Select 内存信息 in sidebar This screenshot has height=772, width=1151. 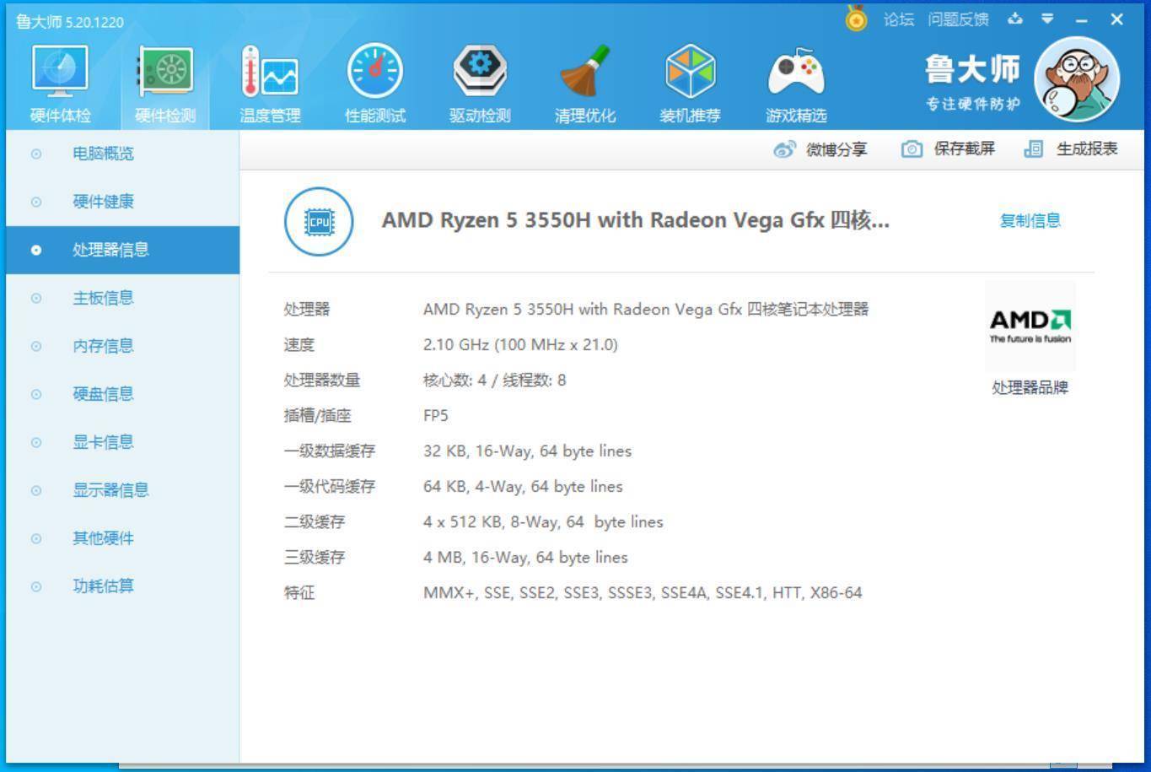coord(122,346)
